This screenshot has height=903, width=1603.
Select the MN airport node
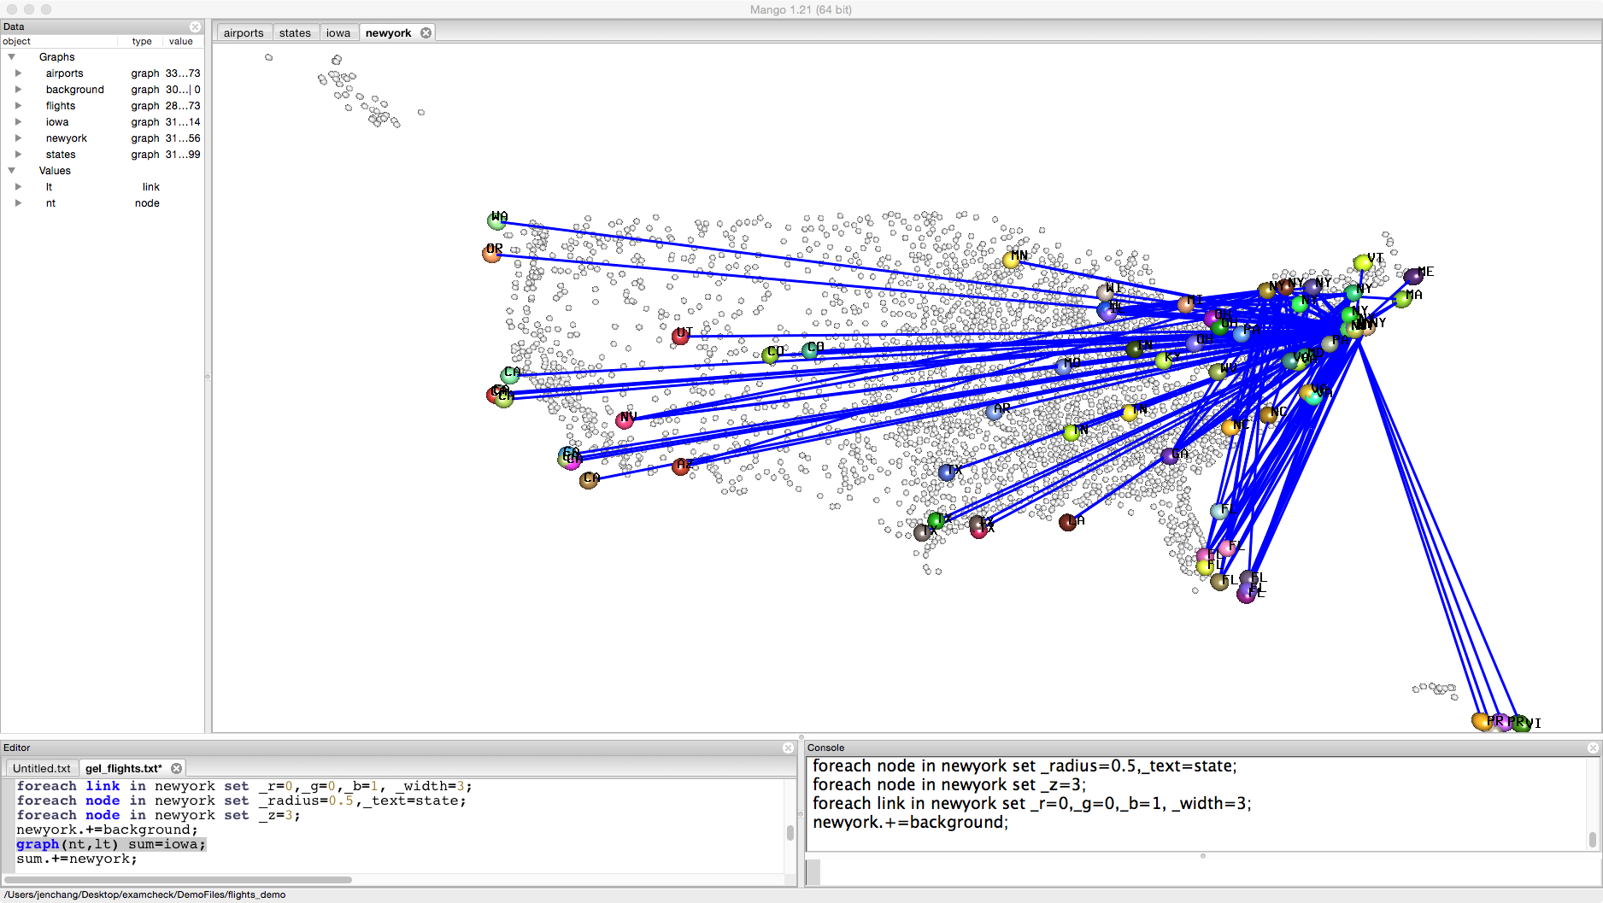1011,260
